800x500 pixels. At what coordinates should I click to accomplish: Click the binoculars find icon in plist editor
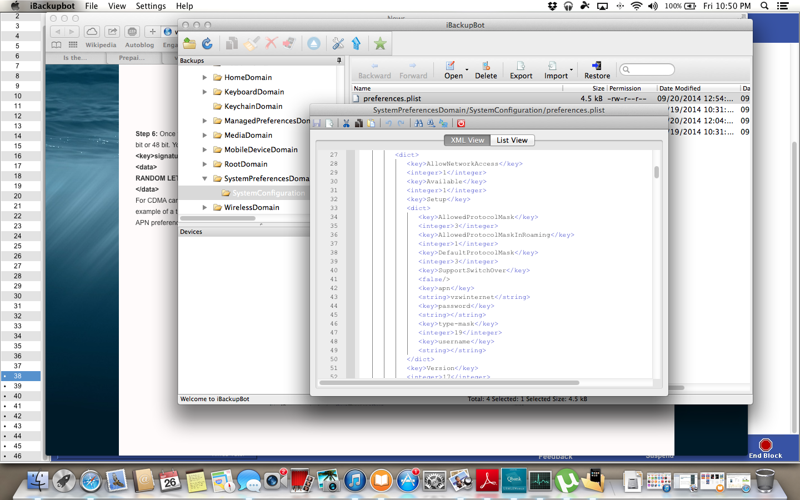[419, 123]
